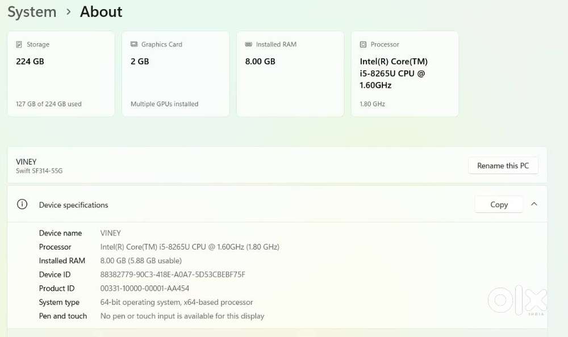This screenshot has height=337, width=568.
Task: Select the Product ID value text
Action: coord(145,288)
